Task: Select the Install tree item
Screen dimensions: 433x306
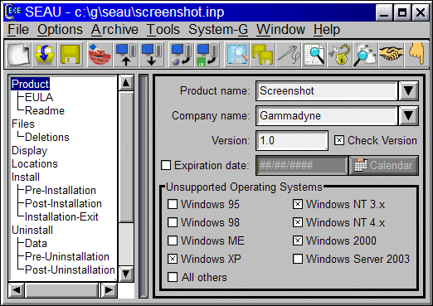Action: coord(26,177)
